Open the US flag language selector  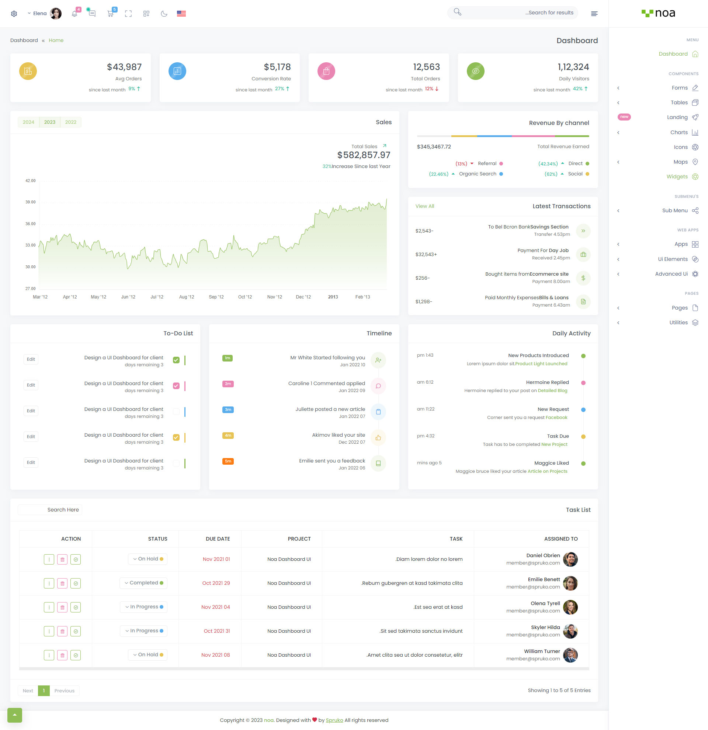[x=181, y=14]
